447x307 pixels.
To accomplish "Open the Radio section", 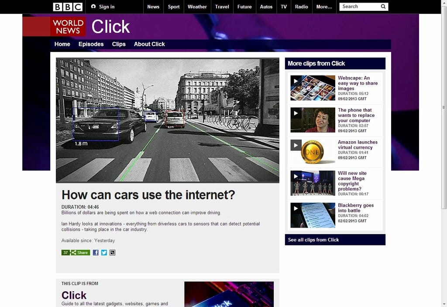I will point(301,7).
